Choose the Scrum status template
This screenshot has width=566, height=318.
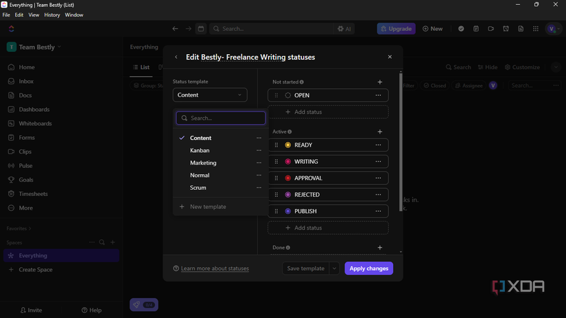point(198,188)
